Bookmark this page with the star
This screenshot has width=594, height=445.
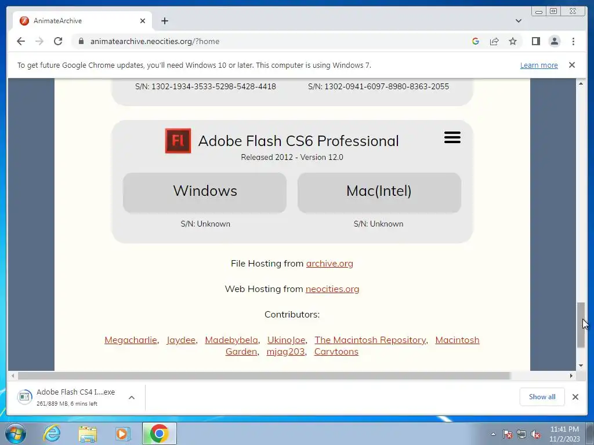pos(513,41)
